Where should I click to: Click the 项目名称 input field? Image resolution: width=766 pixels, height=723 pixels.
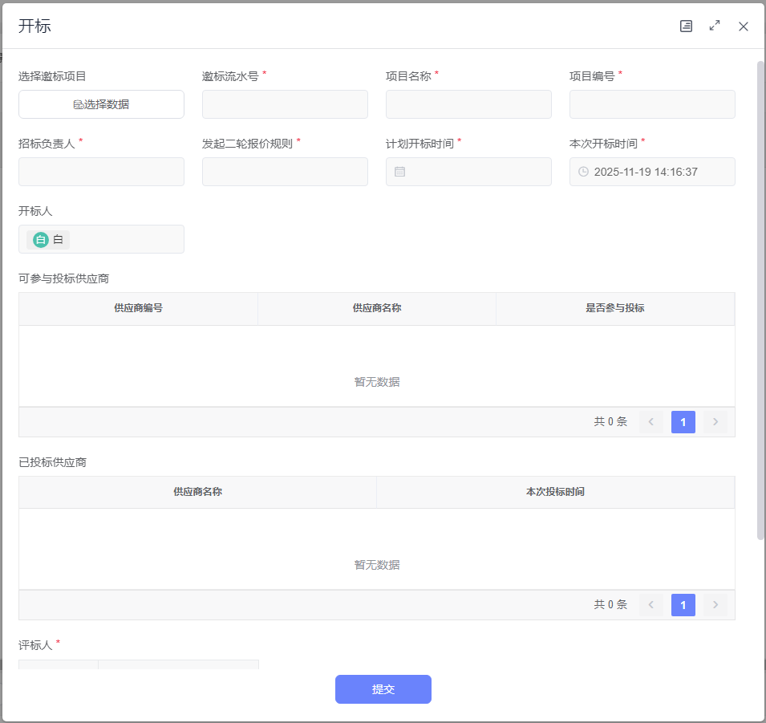pos(468,104)
